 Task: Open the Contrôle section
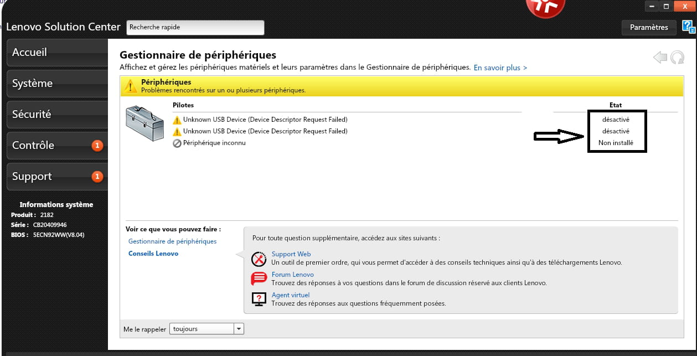[x=58, y=146]
